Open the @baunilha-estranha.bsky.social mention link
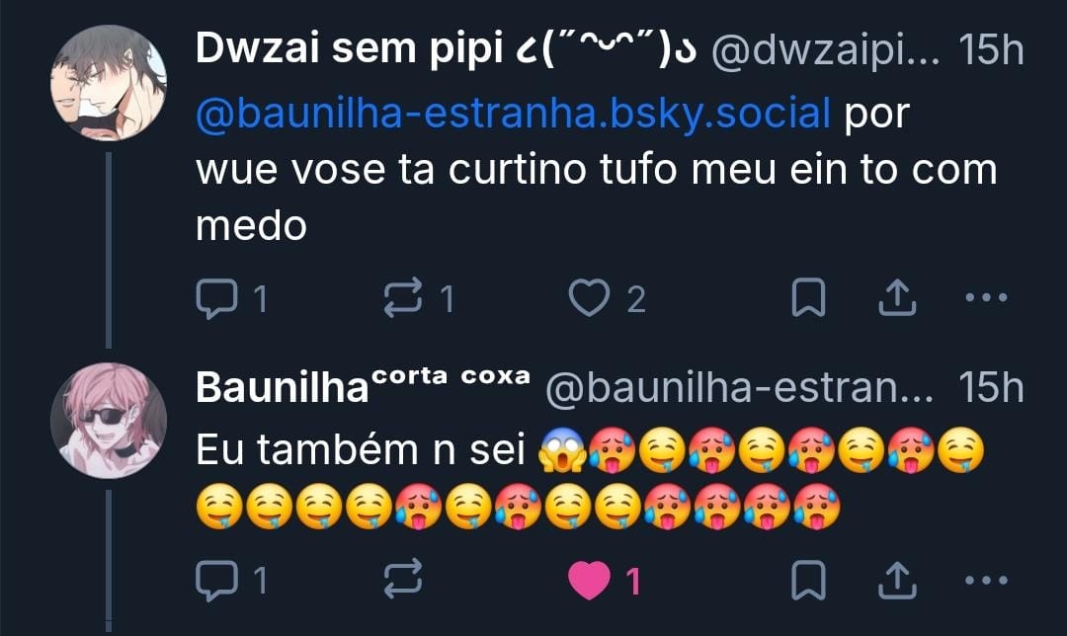The width and height of the screenshot is (1067, 636). tap(513, 113)
